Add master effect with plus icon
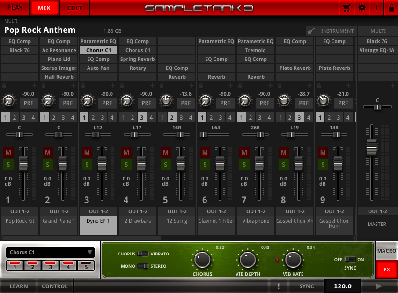The height and width of the screenshot is (293, 398). point(392,85)
